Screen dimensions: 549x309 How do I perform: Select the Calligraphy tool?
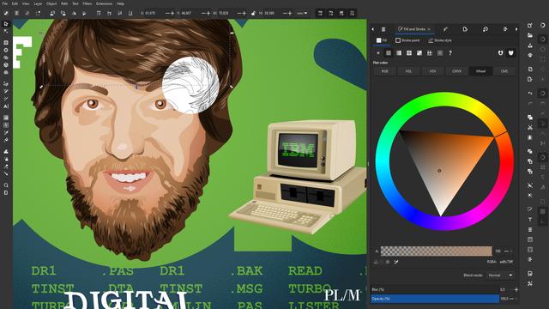6,99
